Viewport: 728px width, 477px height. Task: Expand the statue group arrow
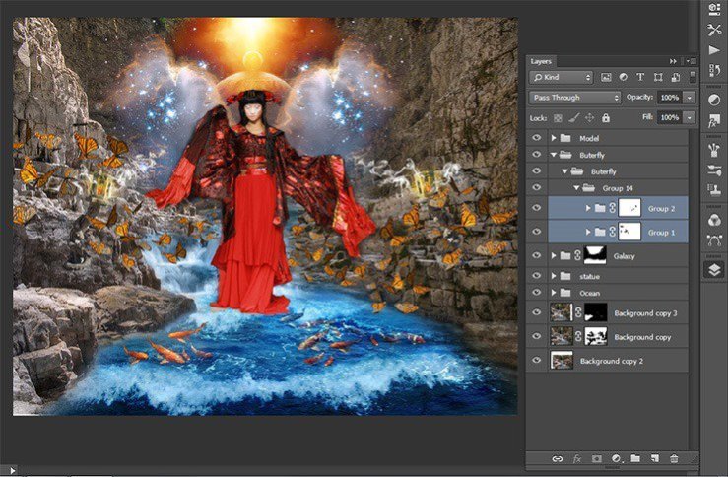tap(554, 276)
